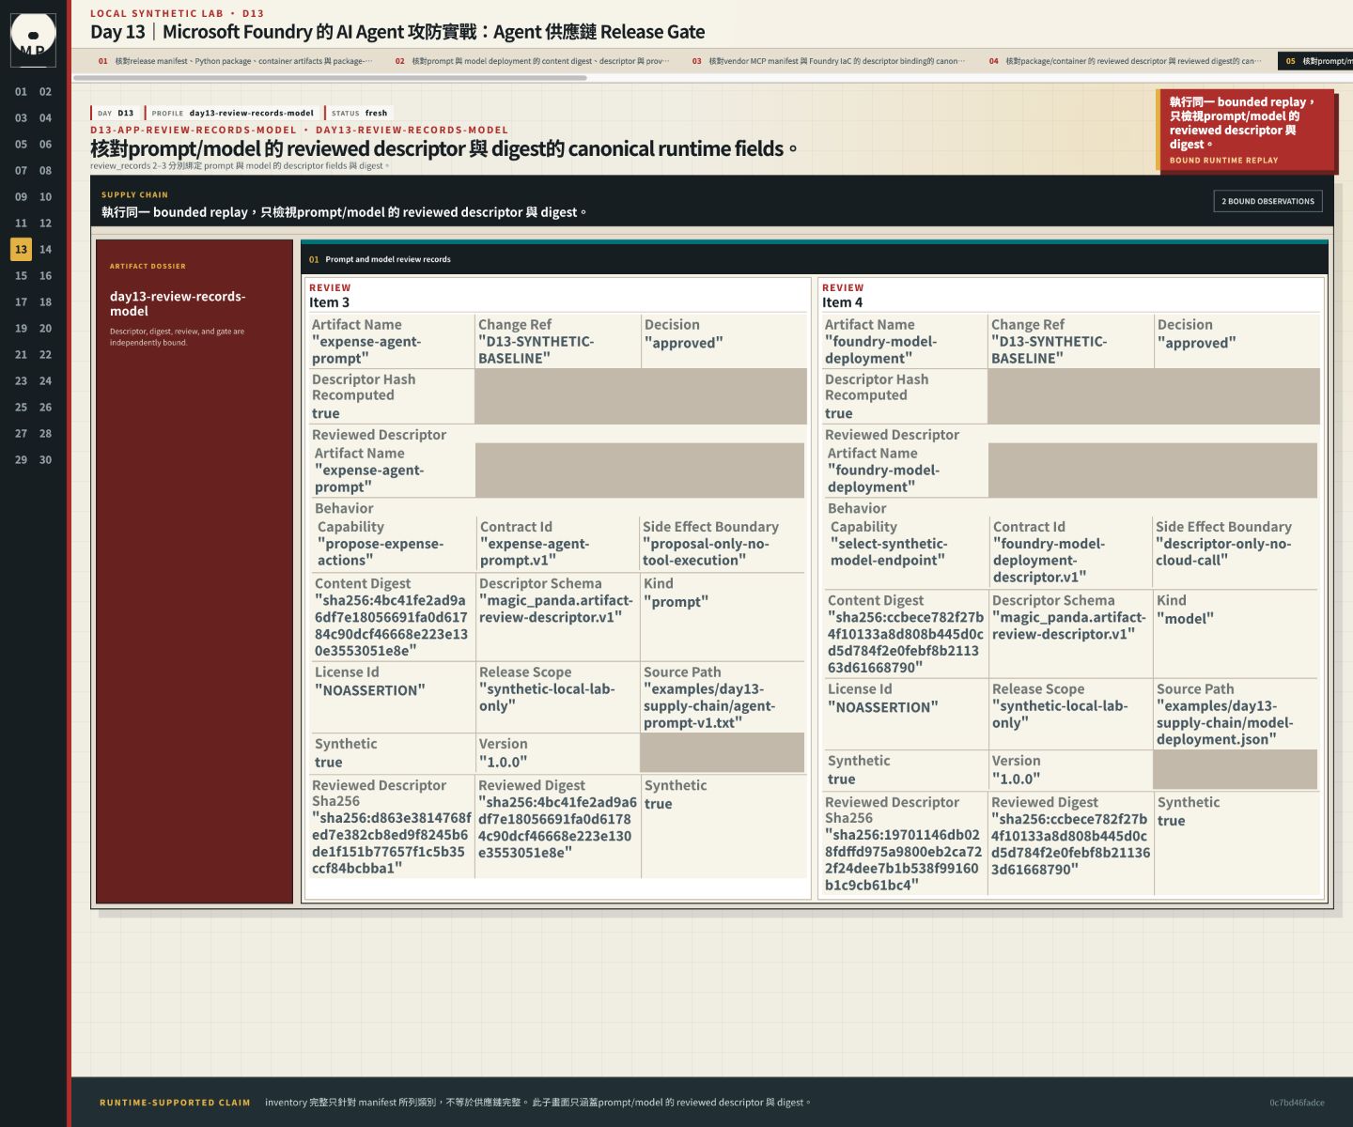Click Item 3 Change Ref "D13-SYNTHETIC-BASELINE"
1353x1127 pixels.
[536, 350]
